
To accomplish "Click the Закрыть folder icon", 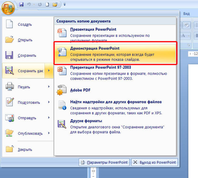I will pyautogui.click(x=10, y=149).
